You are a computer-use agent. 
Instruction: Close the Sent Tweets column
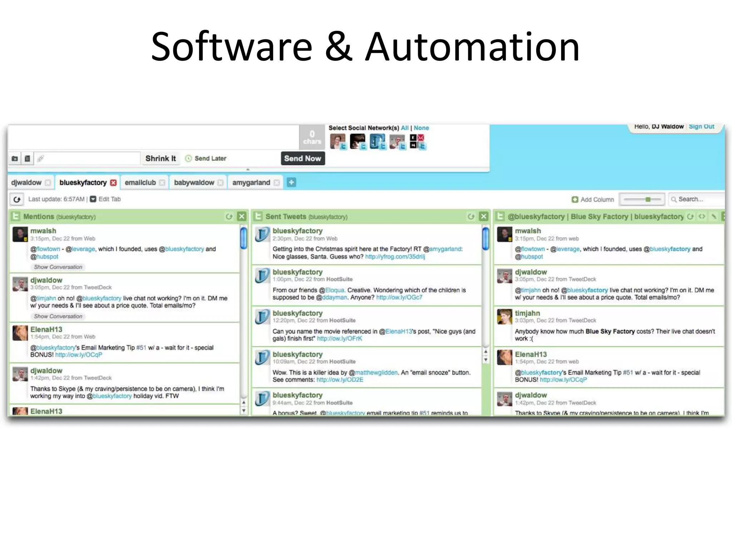point(484,216)
